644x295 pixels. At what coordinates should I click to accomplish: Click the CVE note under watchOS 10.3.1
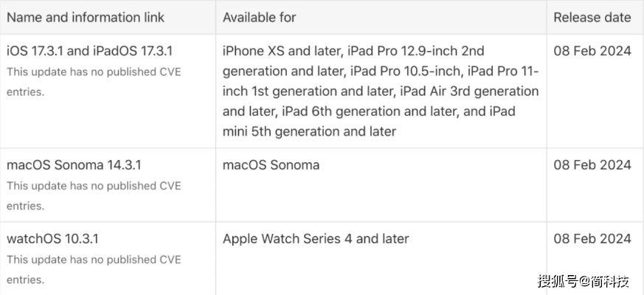[94, 270]
